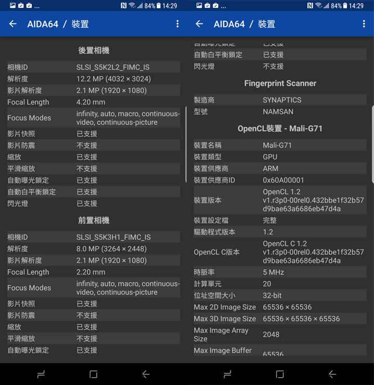Tap the back nav button on right screen

coord(332,374)
